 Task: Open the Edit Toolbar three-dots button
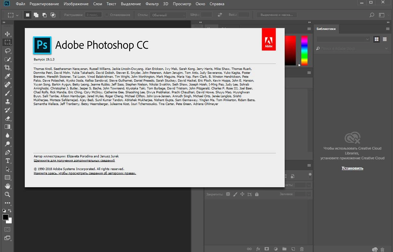[x=7, y=203]
